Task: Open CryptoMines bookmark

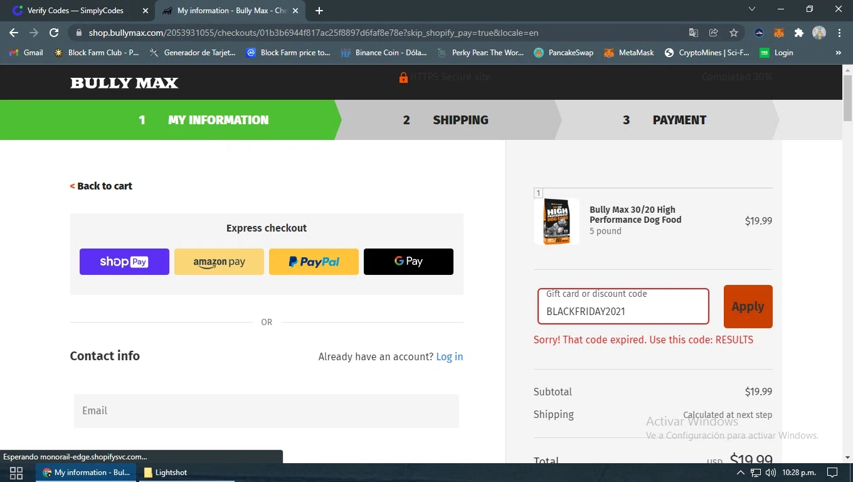Action: (x=707, y=53)
